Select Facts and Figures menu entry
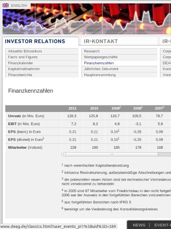171x229 pixels. [x=42, y=57]
